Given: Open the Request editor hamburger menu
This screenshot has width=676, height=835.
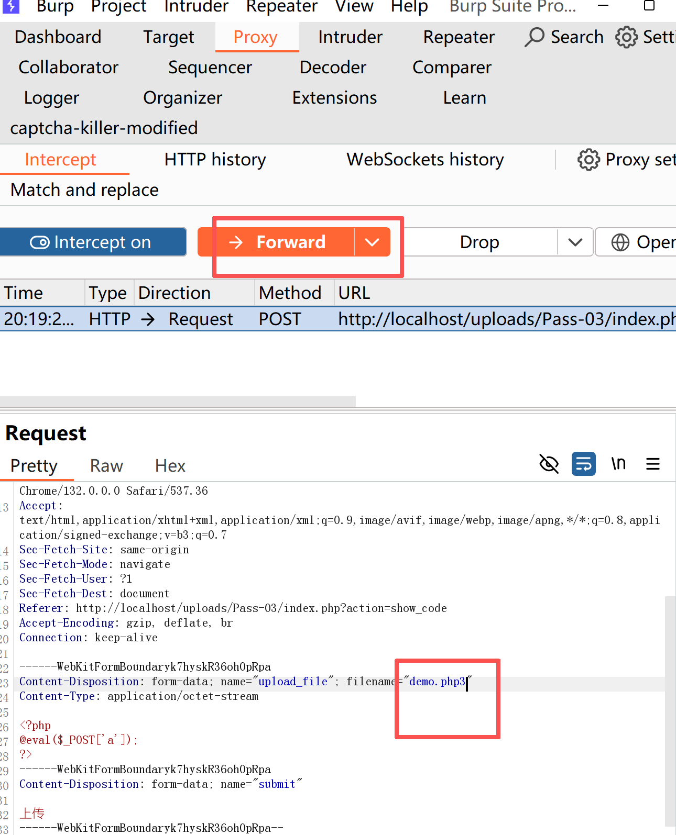Looking at the screenshot, I should tap(653, 464).
